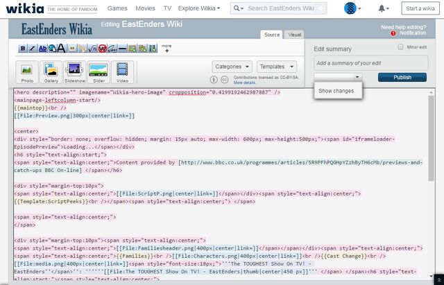
Task: Add a Gallery to the page
Action: click(51, 72)
